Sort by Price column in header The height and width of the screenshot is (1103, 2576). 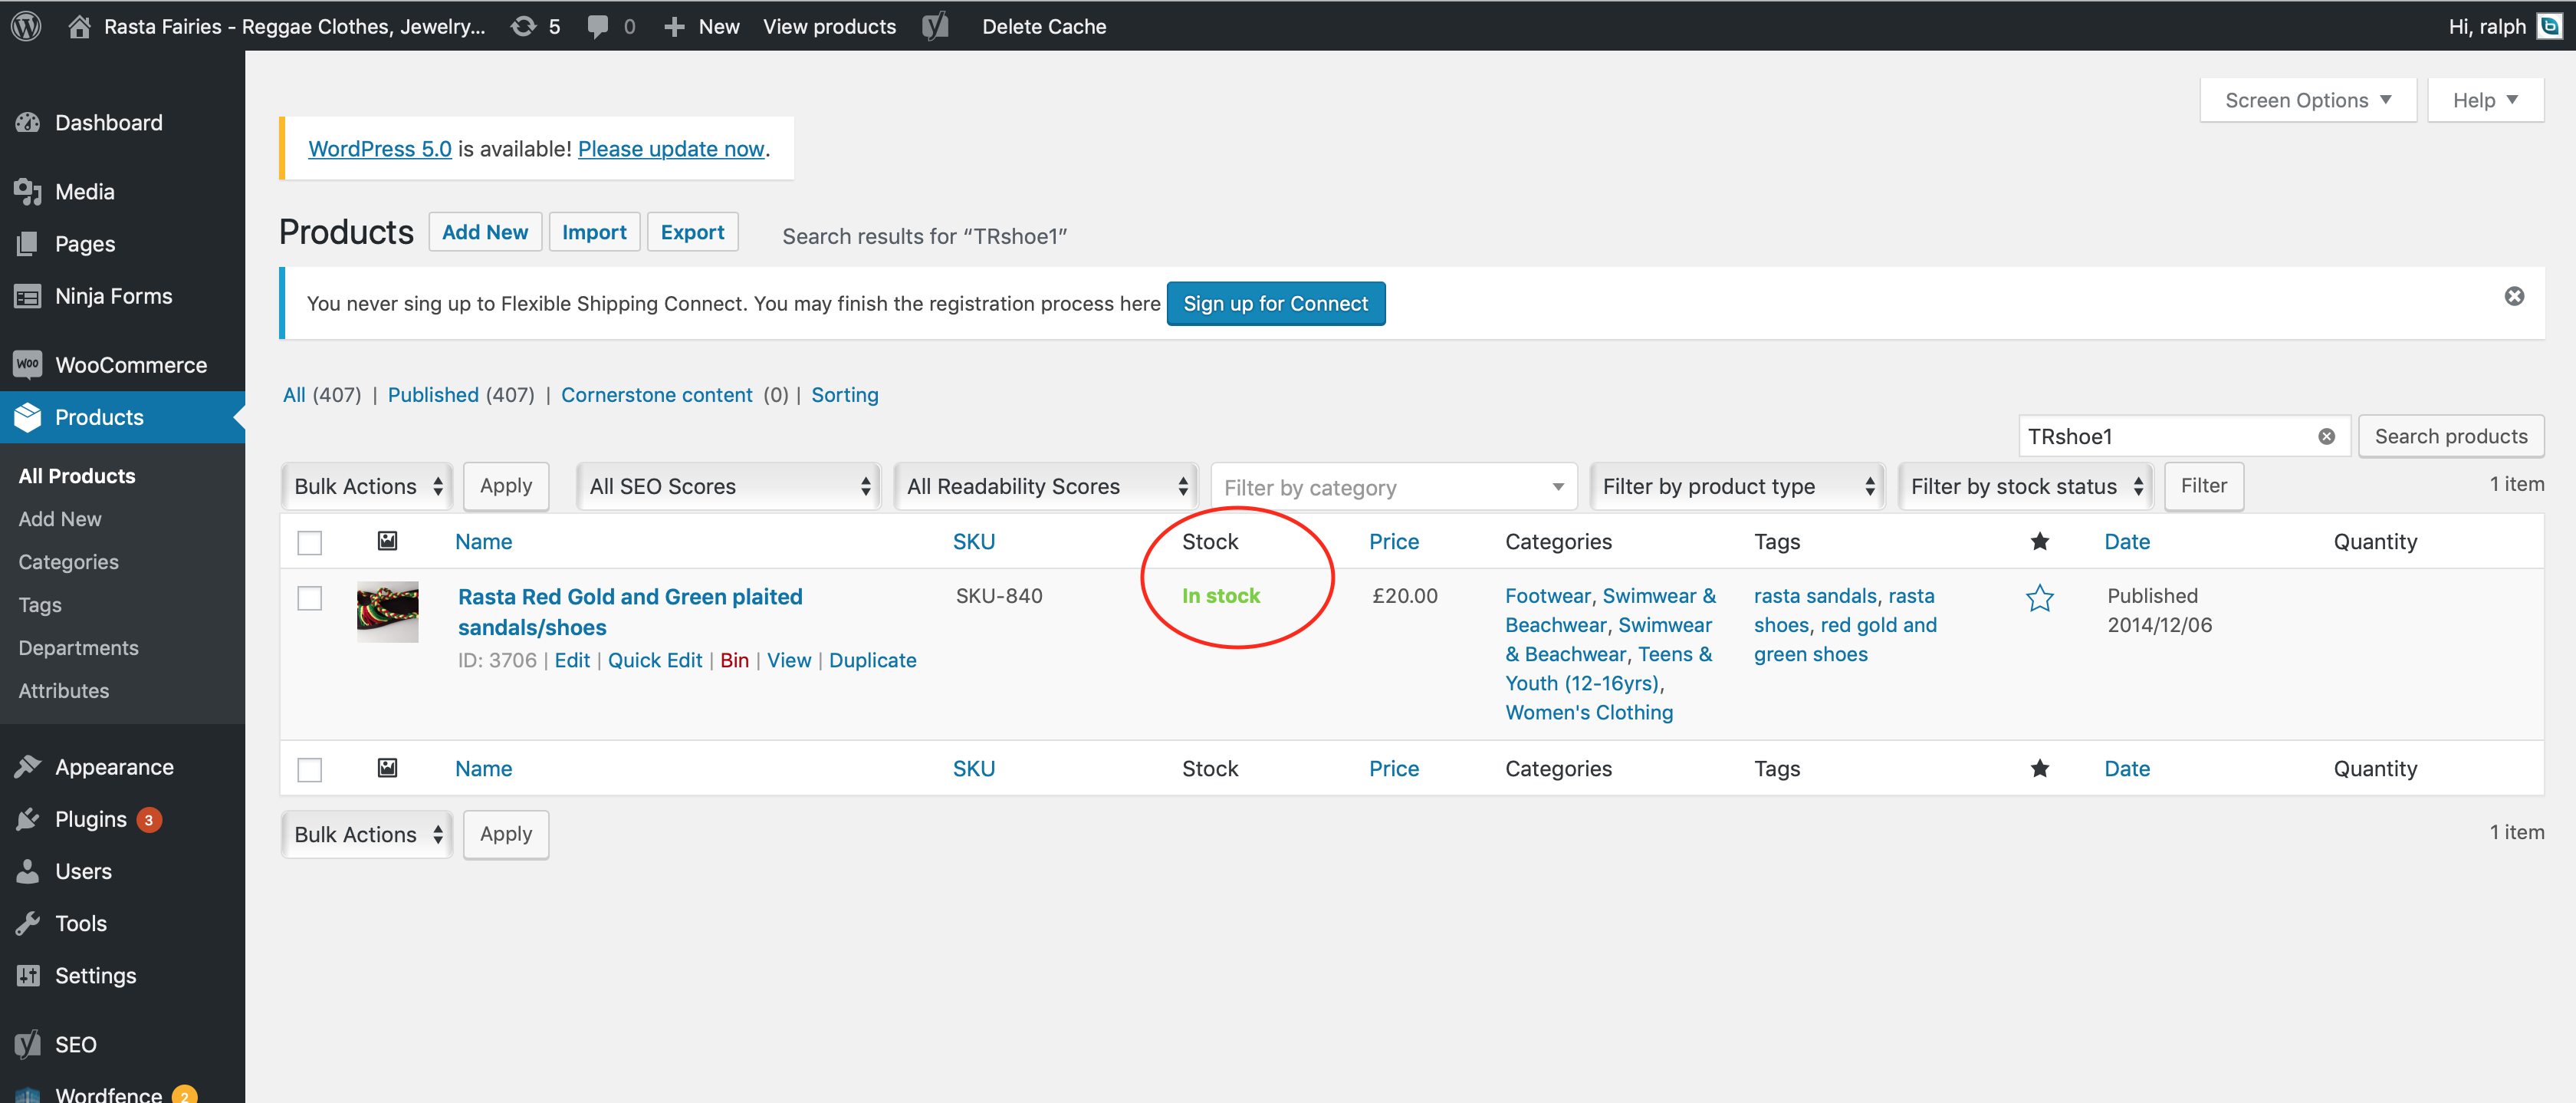tap(1394, 542)
